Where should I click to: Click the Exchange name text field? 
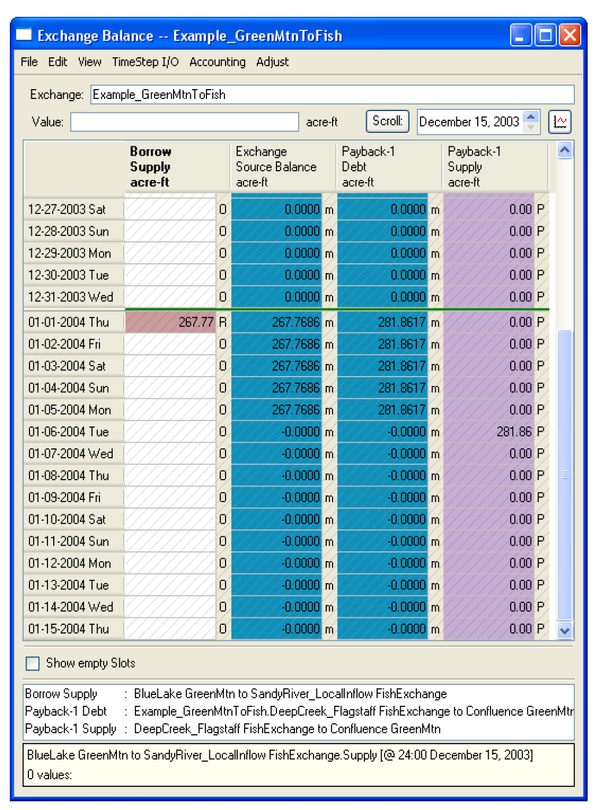click(332, 95)
